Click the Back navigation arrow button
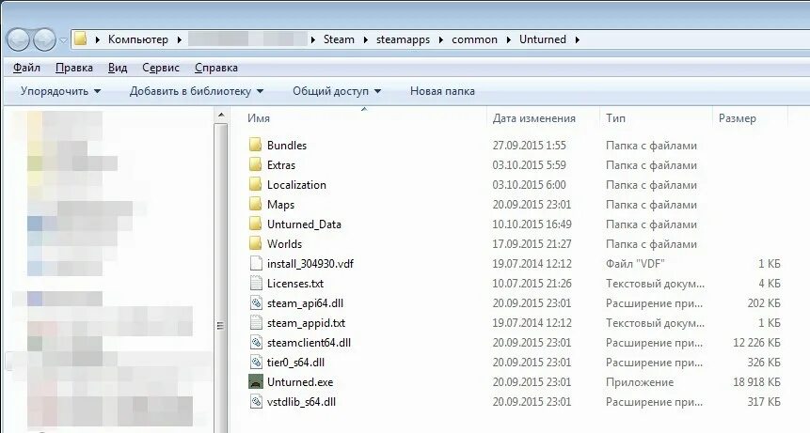810x433 pixels. (x=18, y=39)
